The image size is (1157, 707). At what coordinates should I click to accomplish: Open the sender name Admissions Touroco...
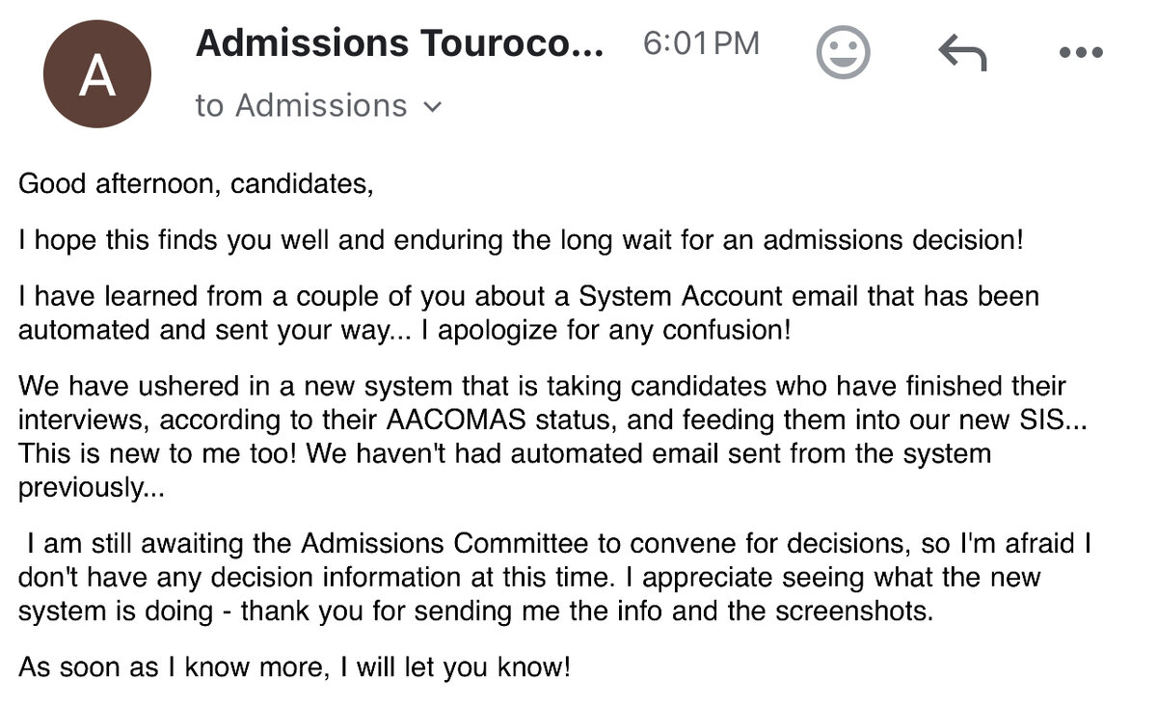tap(399, 43)
